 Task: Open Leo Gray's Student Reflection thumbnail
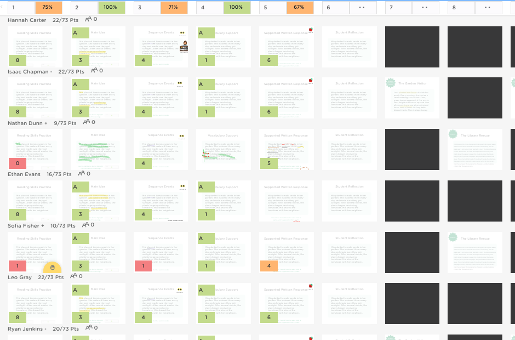[x=350, y=303]
